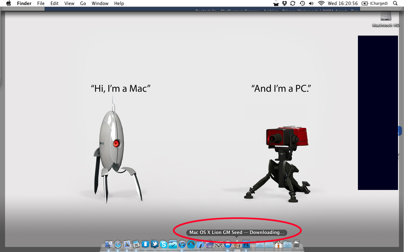Open the Apple menu

tap(9, 3)
